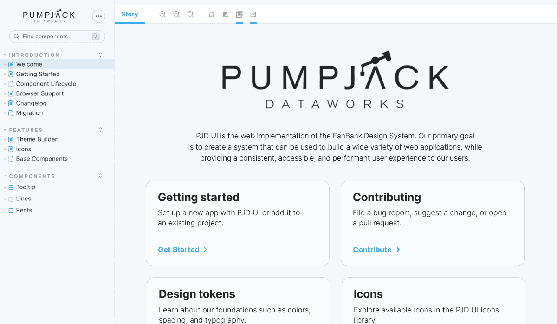Toggle expand-all arrows for Introduction section

101,55
